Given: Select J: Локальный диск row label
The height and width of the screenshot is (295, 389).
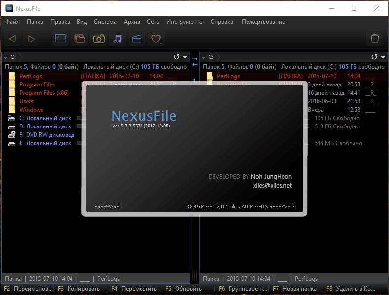Looking at the screenshot, I should (45, 143).
